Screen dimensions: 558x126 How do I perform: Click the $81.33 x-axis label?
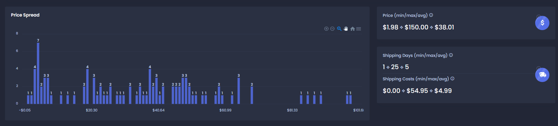coord(292,110)
